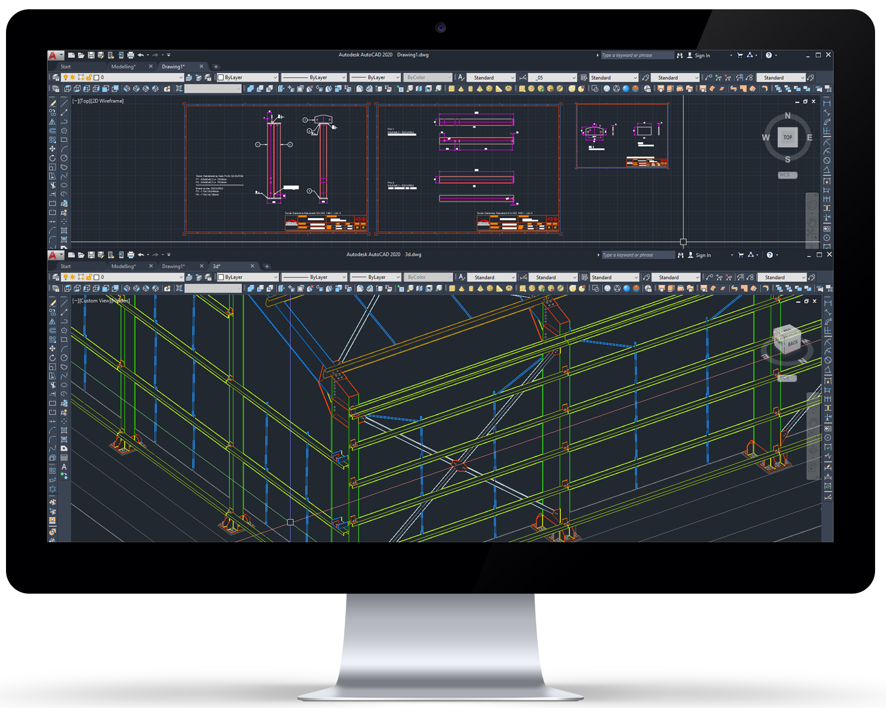This screenshot has width=886, height=708.
Task: Click Sign In in the Drawing1.dwg window
Action: 702,55
